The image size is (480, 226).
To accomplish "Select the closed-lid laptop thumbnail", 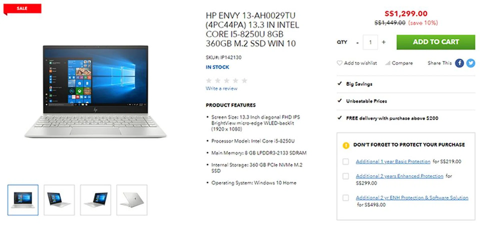I will click(x=132, y=200).
